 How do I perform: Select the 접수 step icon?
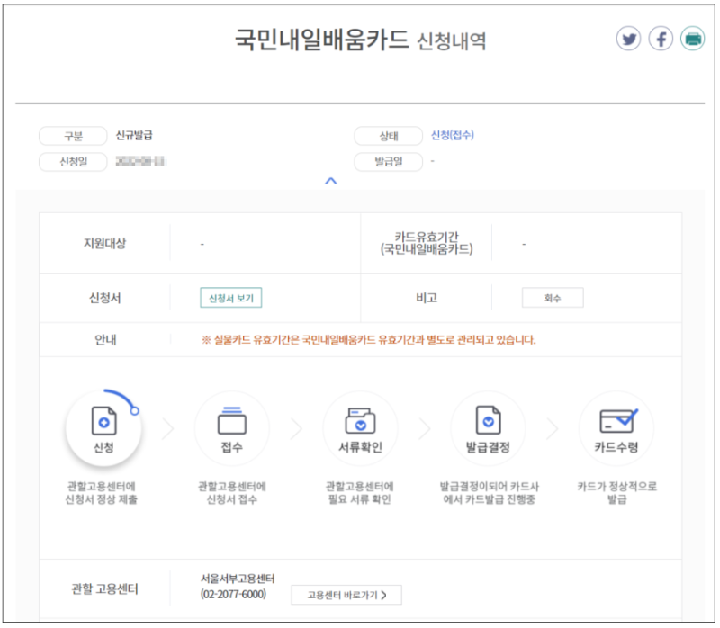tap(232, 428)
